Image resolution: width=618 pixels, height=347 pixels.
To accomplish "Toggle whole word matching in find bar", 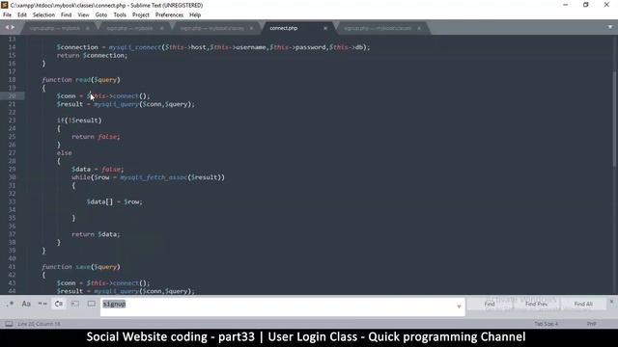I will (42, 304).
